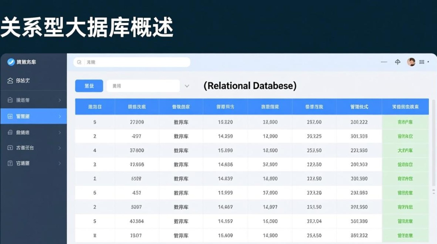The width and height of the screenshot is (437, 244).
Task: Select the home icon at top of sidebar
Action: [11, 81]
